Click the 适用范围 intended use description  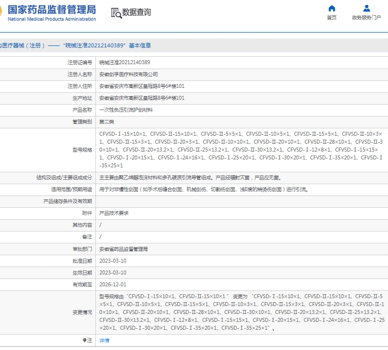(x=204, y=190)
